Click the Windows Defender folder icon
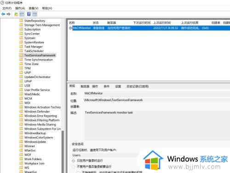Screen dimensions: 230x173 tap(21, 111)
